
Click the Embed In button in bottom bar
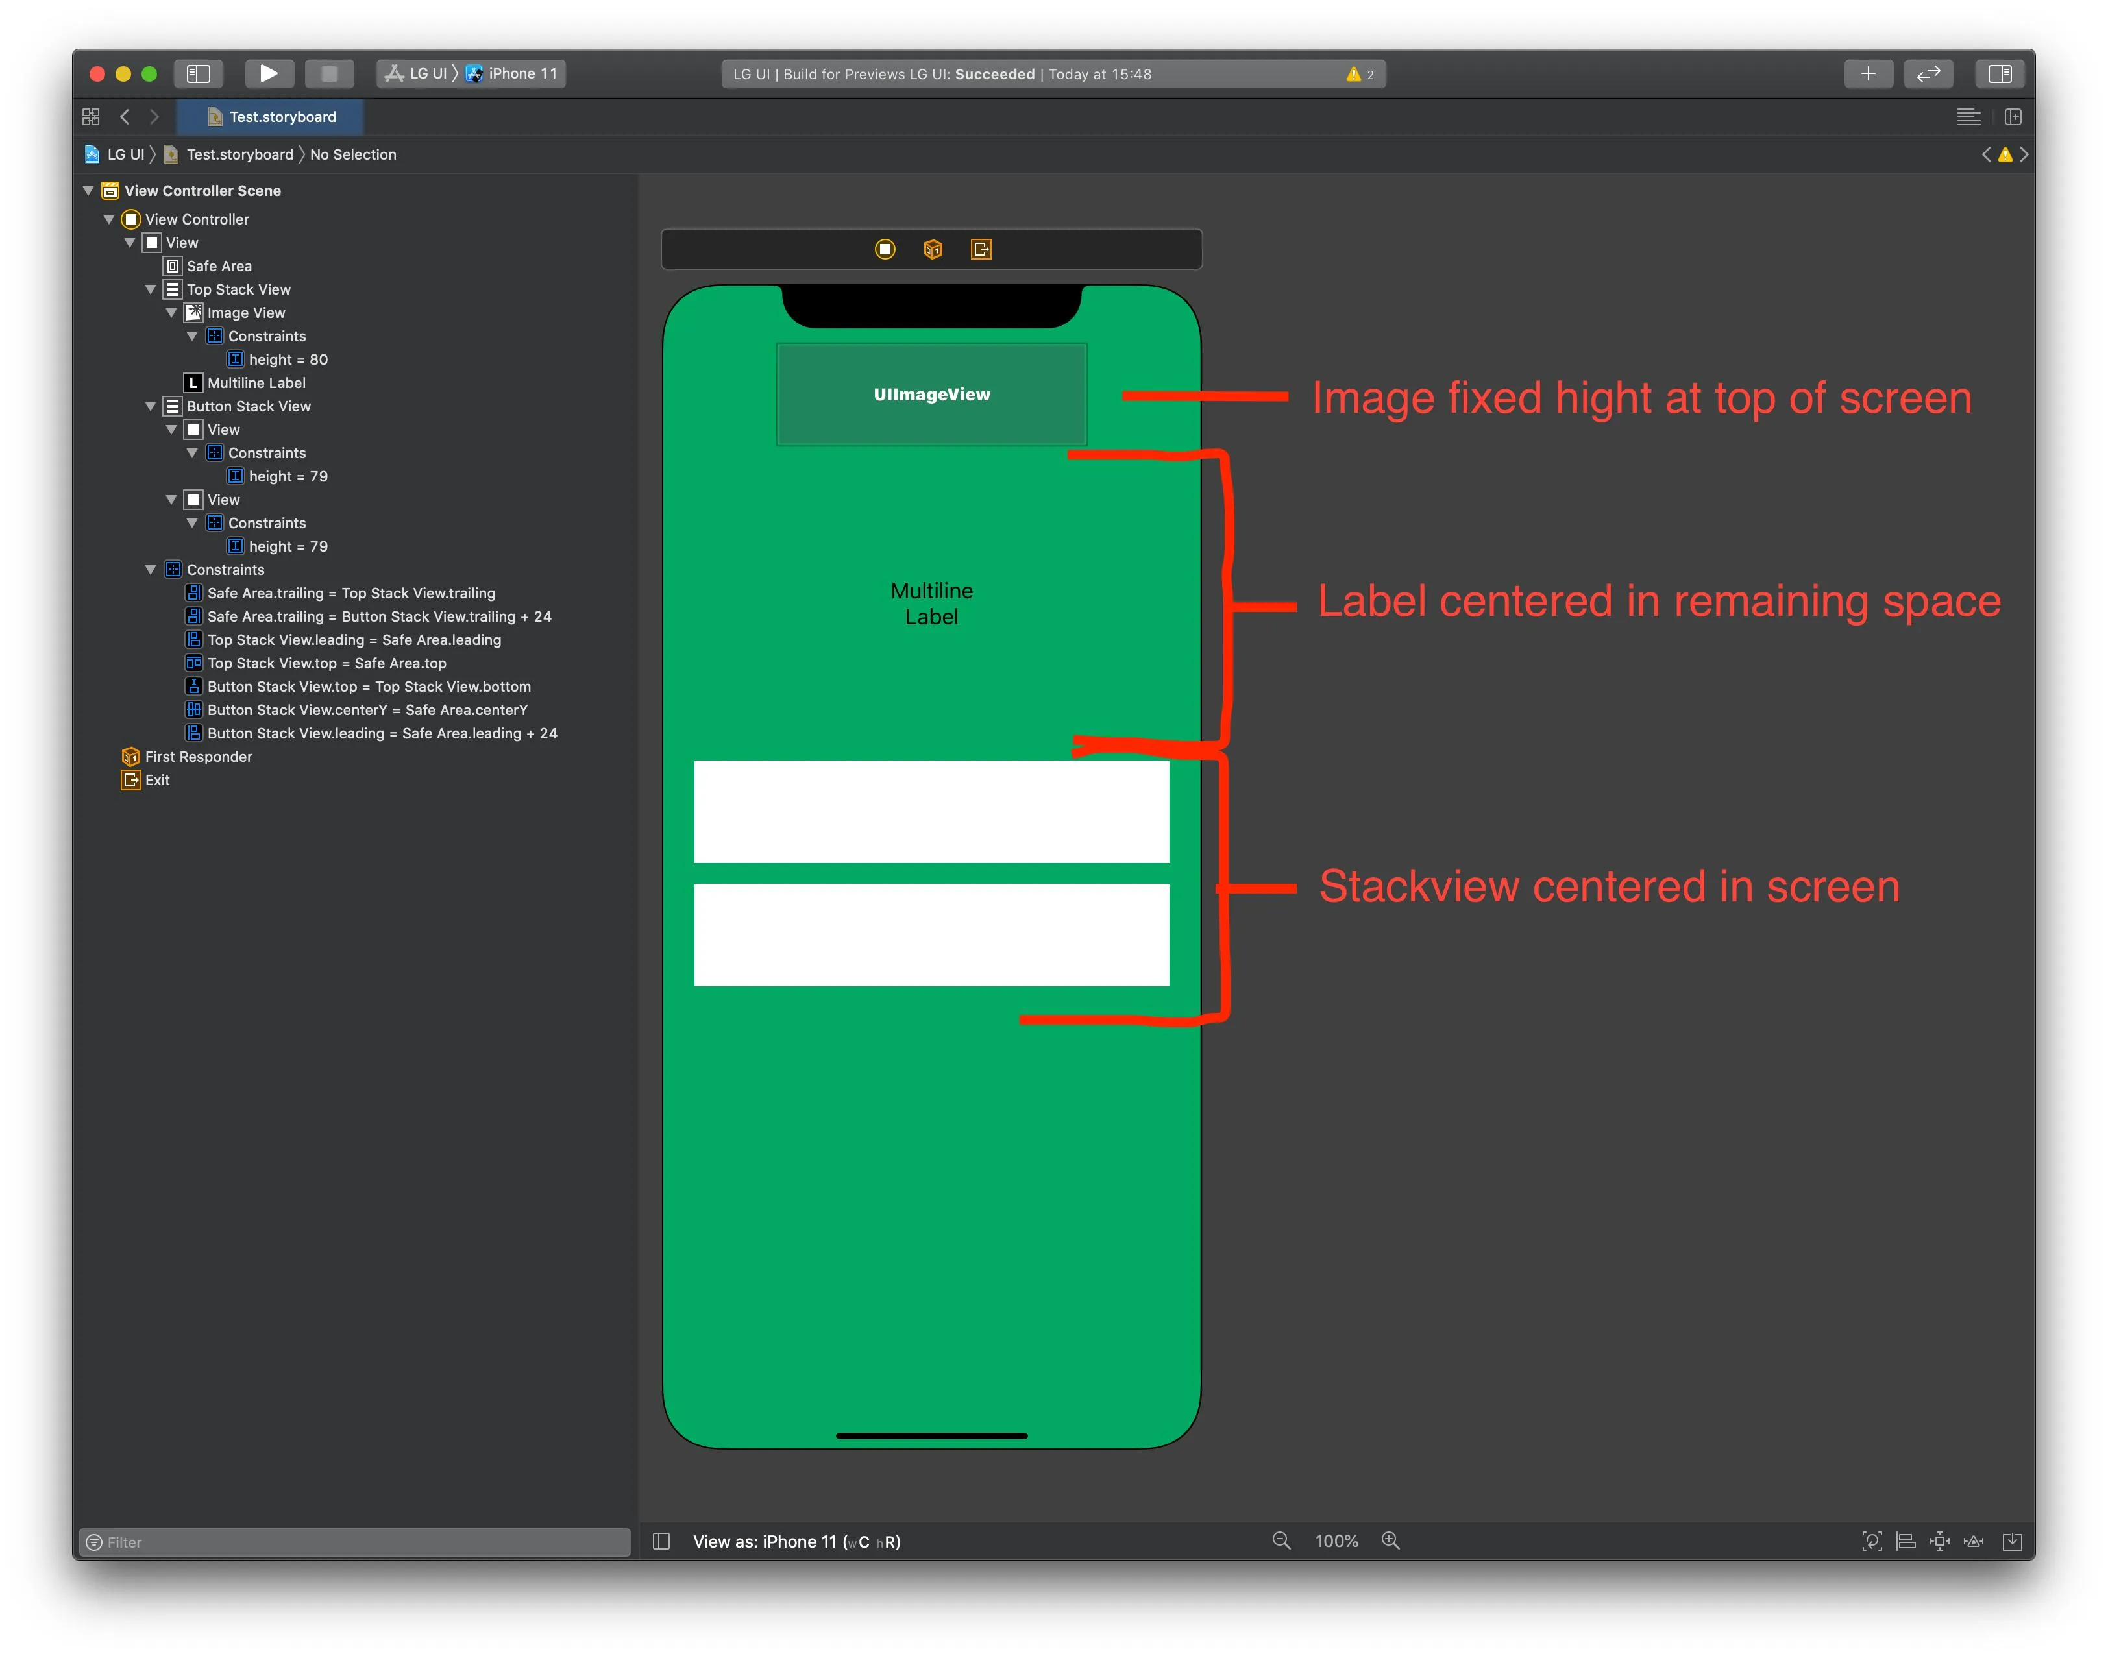click(x=2012, y=1540)
